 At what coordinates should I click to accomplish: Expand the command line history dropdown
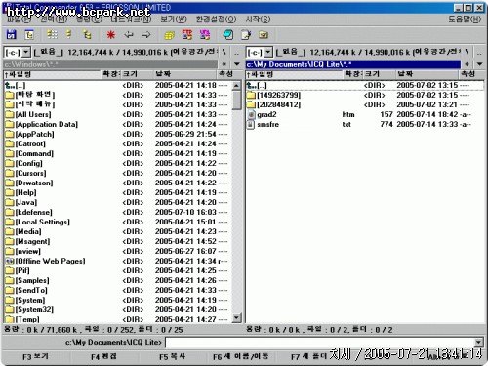coord(478,343)
